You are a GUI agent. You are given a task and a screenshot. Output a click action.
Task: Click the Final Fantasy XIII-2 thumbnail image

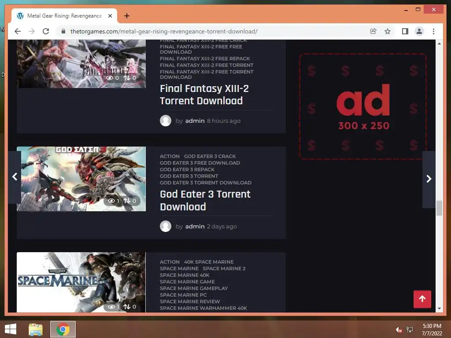tap(81, 64)
